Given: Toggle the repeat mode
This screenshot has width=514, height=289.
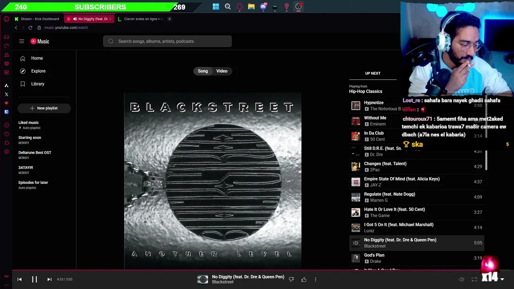Looking at the screenshot, I should (x=474, y=279).
